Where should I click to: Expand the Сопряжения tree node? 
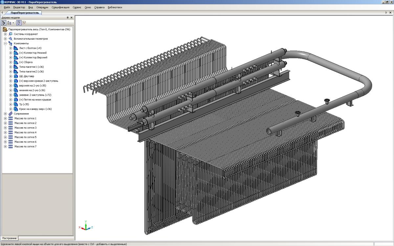pos(5,114)
